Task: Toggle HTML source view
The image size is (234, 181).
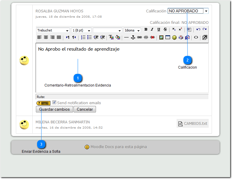Action: [196, 37]
